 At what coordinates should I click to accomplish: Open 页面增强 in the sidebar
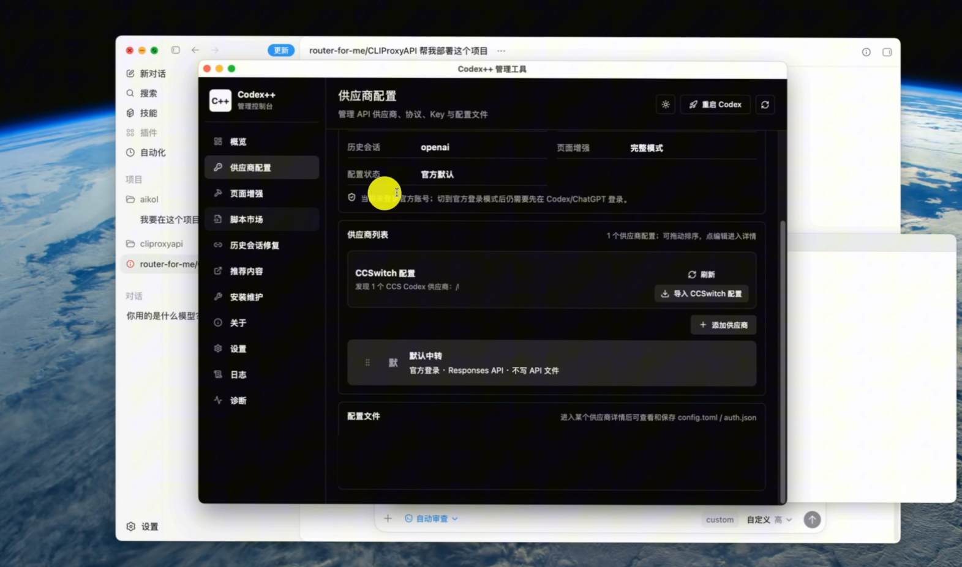[261, 193]
